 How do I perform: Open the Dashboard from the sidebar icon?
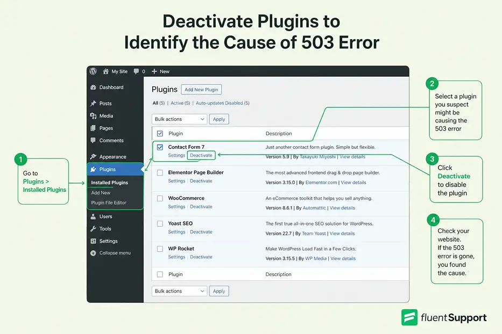(94, 88)
